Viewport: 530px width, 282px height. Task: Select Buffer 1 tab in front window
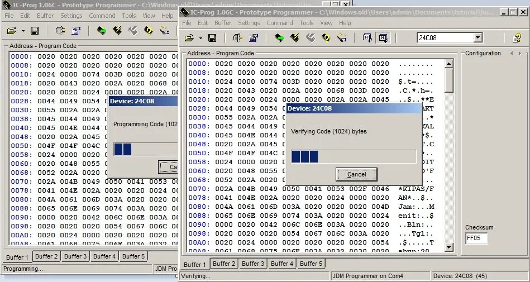[x=195, y=265]
